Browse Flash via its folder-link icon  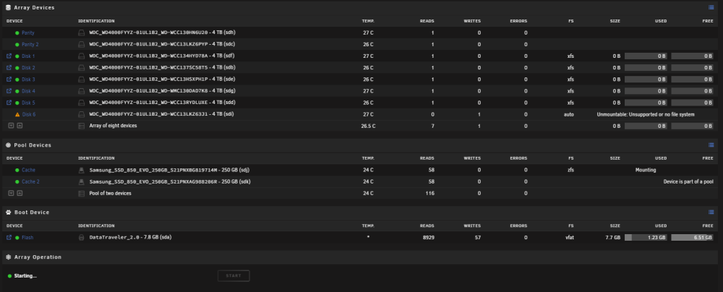9,238
